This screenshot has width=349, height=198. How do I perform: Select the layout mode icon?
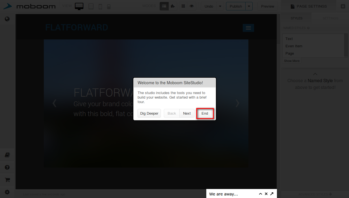(164, 6)
